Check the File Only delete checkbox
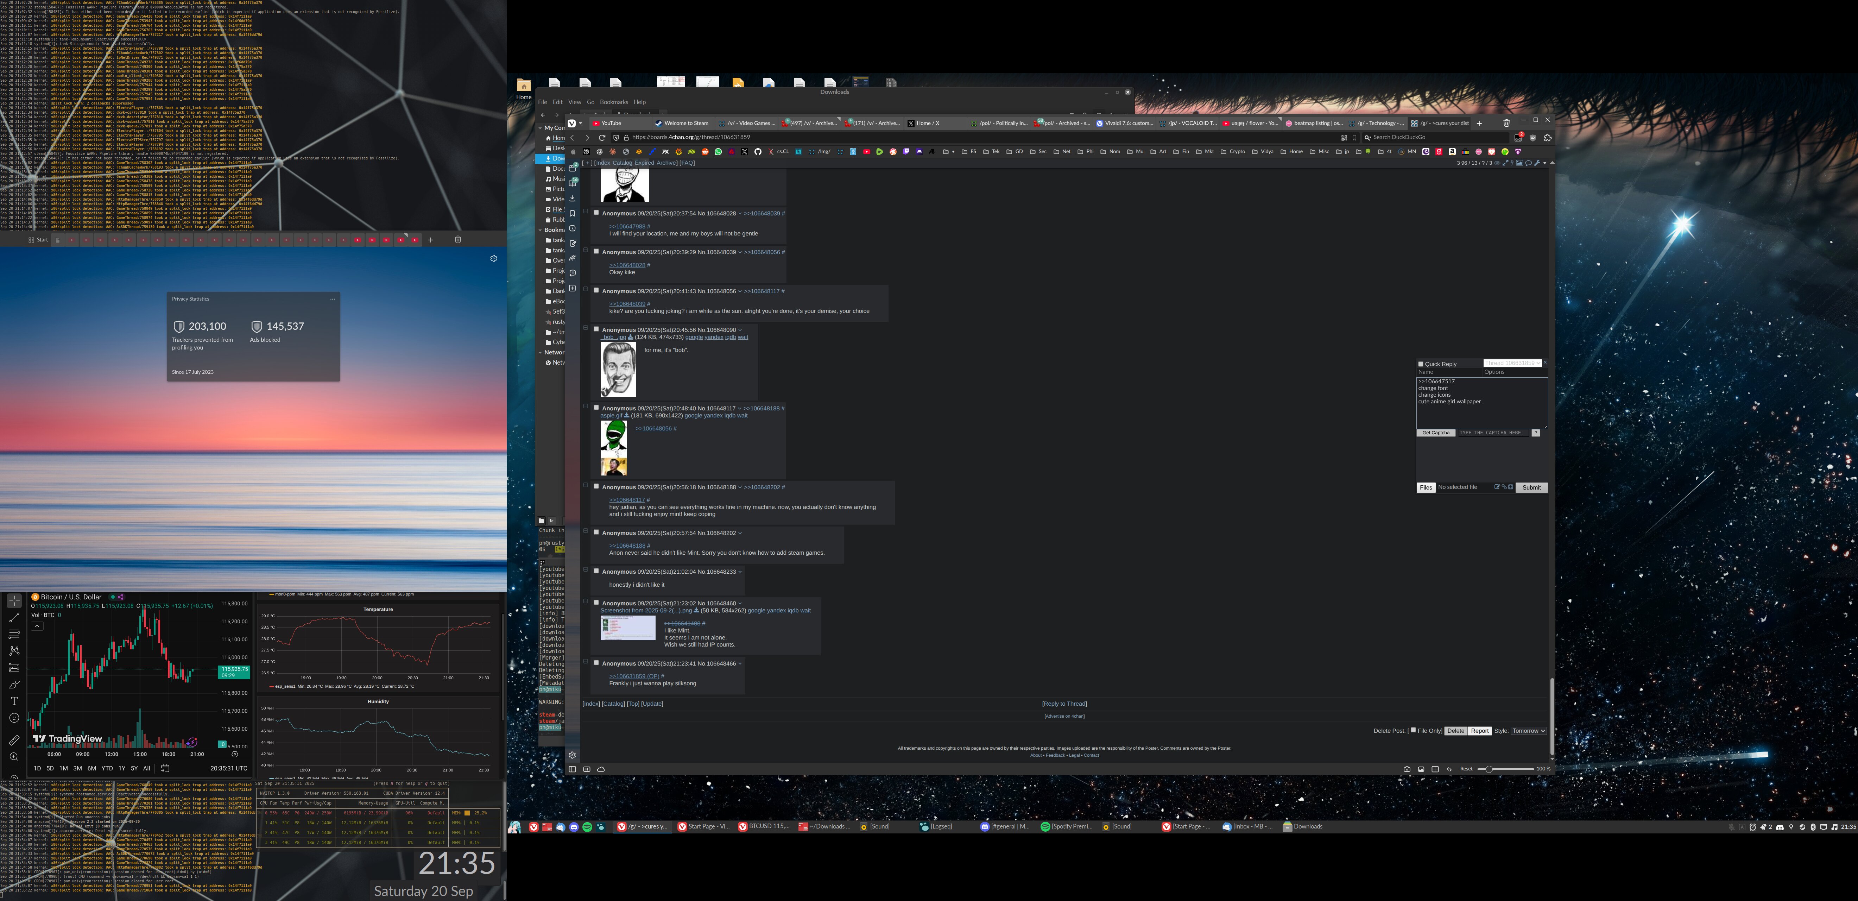The height and width of the screenshot is (901, 1858). coord(1413,730)
